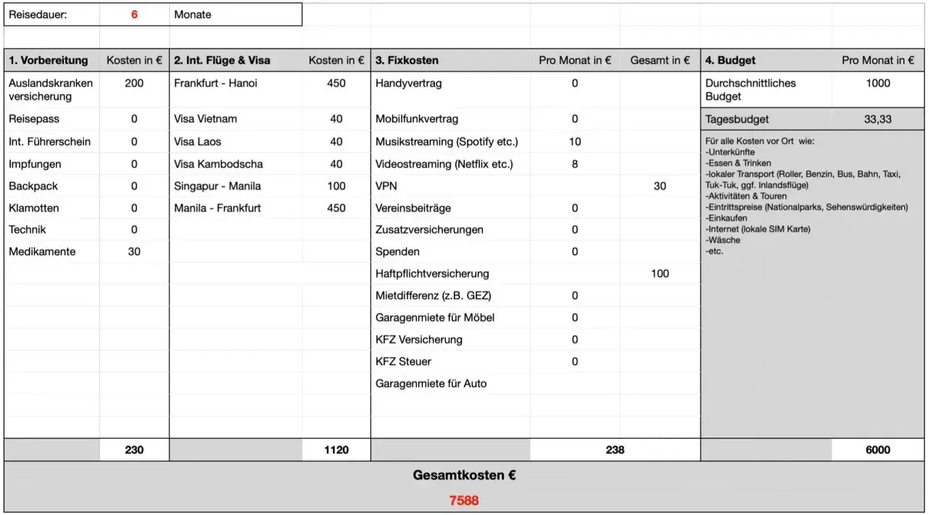The width and height of the screenshot is (928, 515).
Task: Click the 200 cost for Auslandskrankenversicherung
Action: (x=134, y=83)
